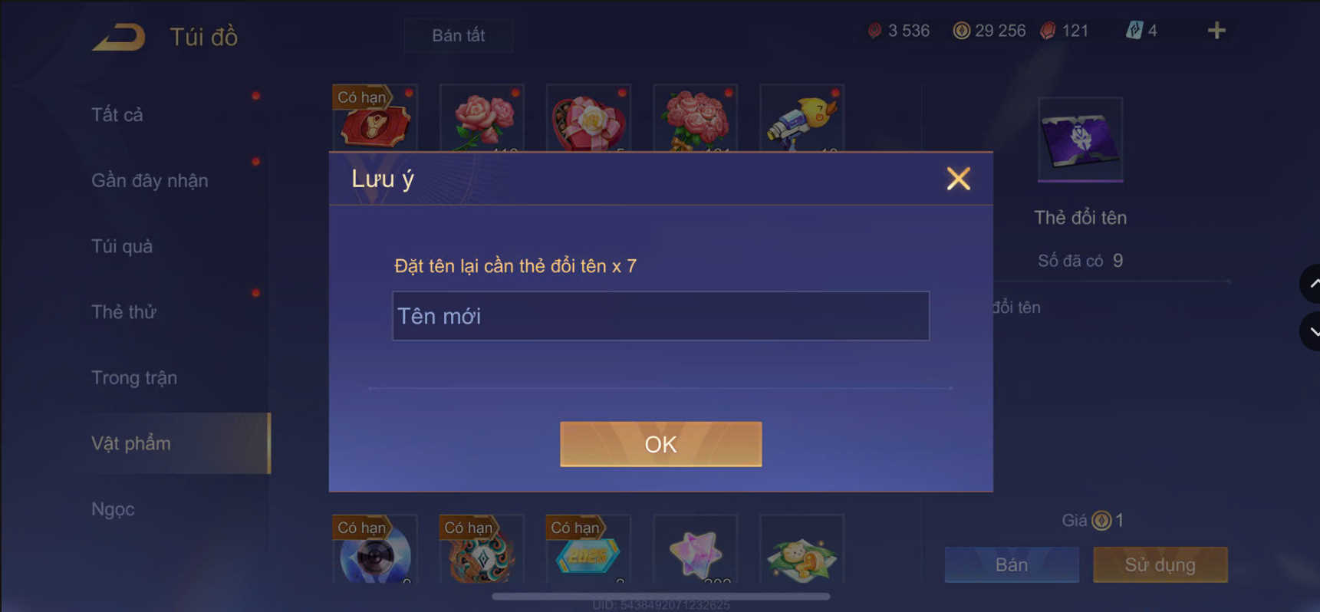Switch to the Tất cả tab
This screenshot has width=1320, height=612.
click(x=117, y=115)
